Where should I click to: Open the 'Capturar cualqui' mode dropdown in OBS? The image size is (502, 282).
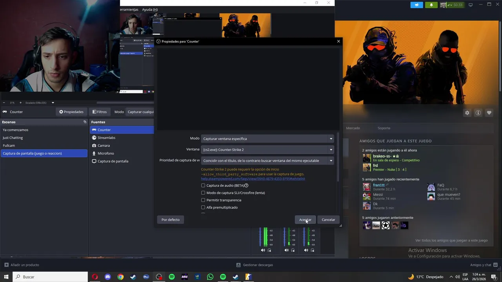pyautogui.click(x=140, y=112)
